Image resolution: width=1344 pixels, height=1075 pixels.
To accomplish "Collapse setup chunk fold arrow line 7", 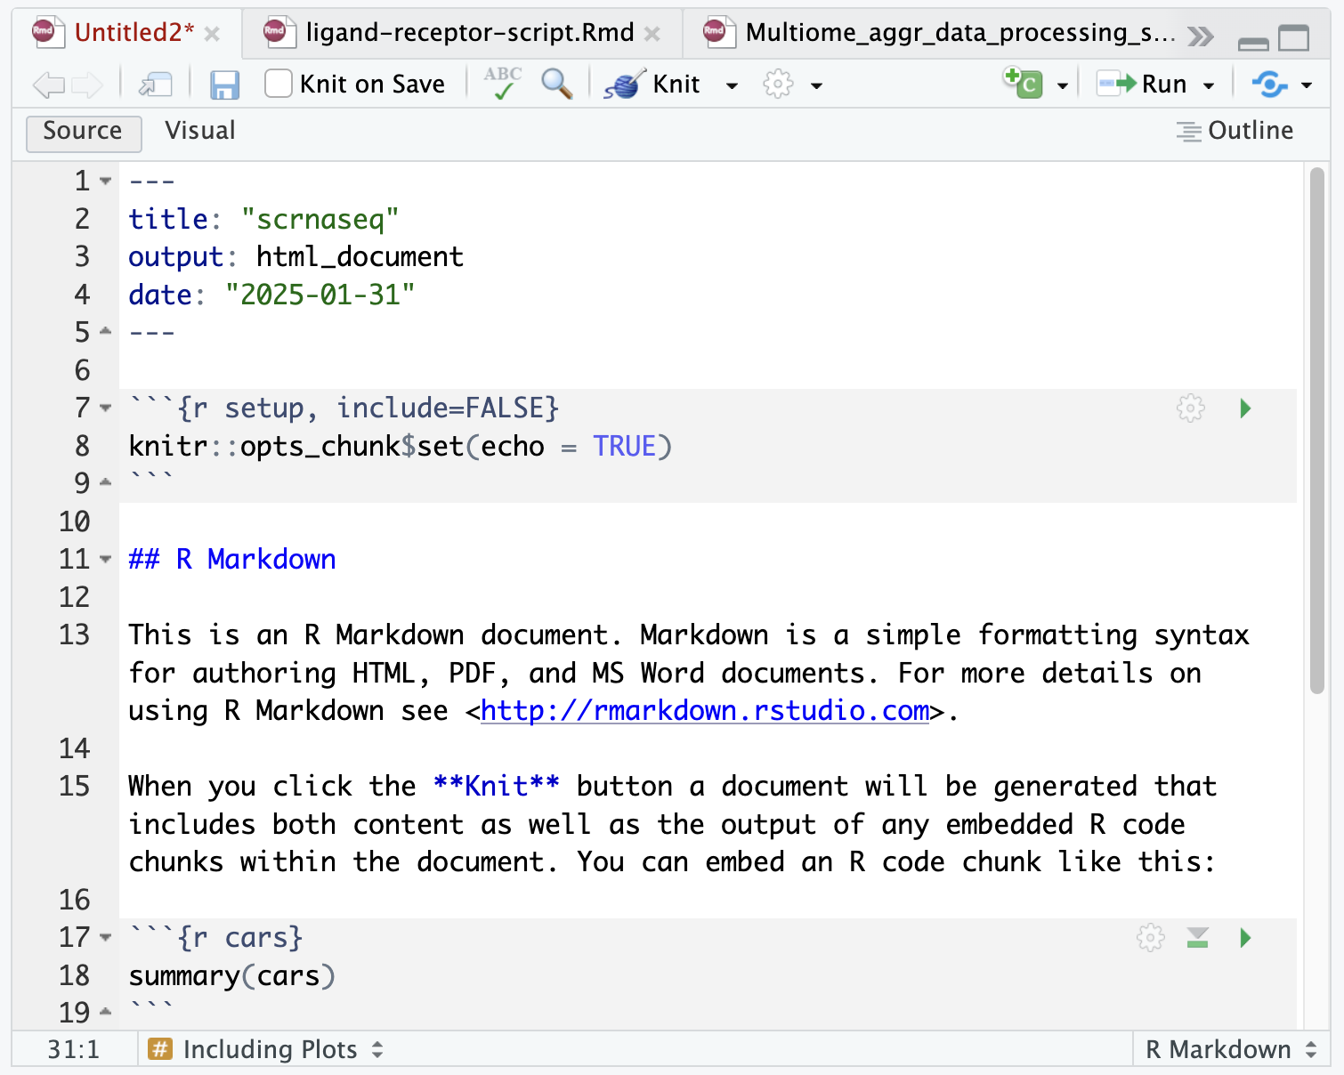I will (x=106, y=408).
